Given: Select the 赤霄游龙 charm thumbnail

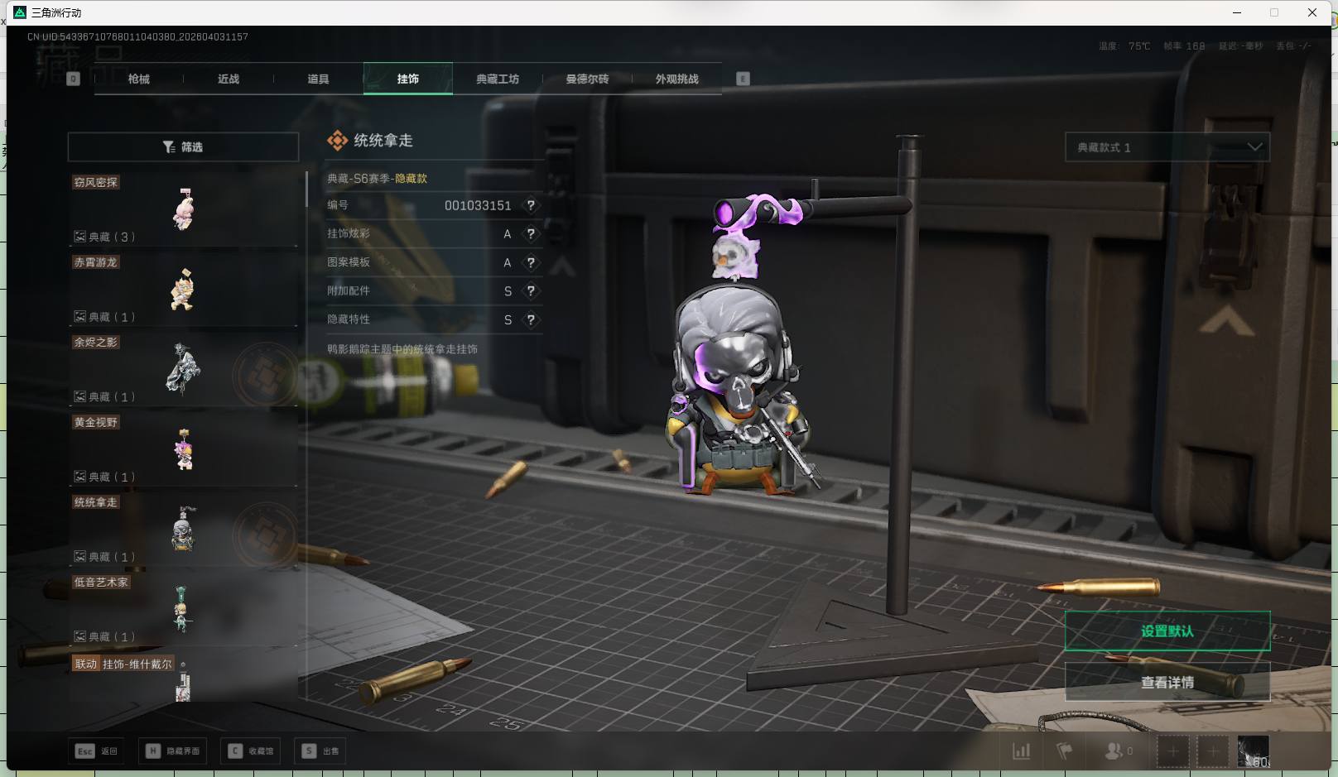Looking at the screenshot, I should [183, 290].
